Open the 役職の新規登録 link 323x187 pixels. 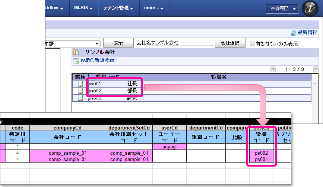click(x=97, y=60)
